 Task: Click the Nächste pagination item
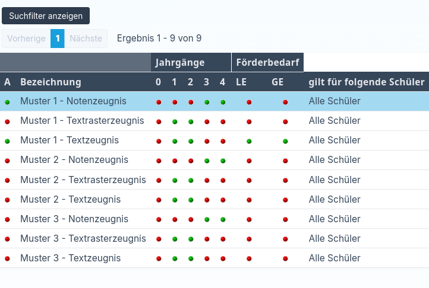point(86,39)
